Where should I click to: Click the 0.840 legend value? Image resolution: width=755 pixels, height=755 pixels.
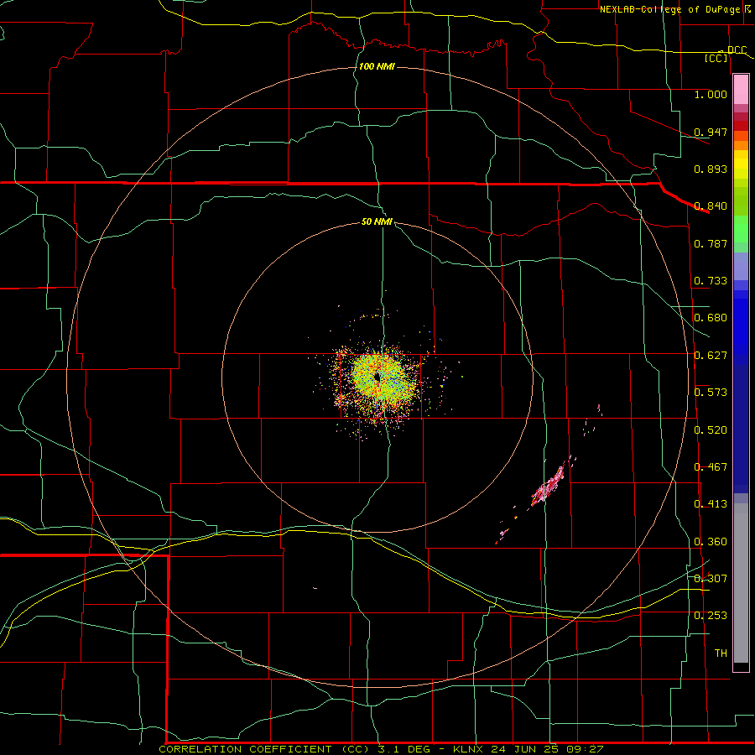(x=711, y=206)
